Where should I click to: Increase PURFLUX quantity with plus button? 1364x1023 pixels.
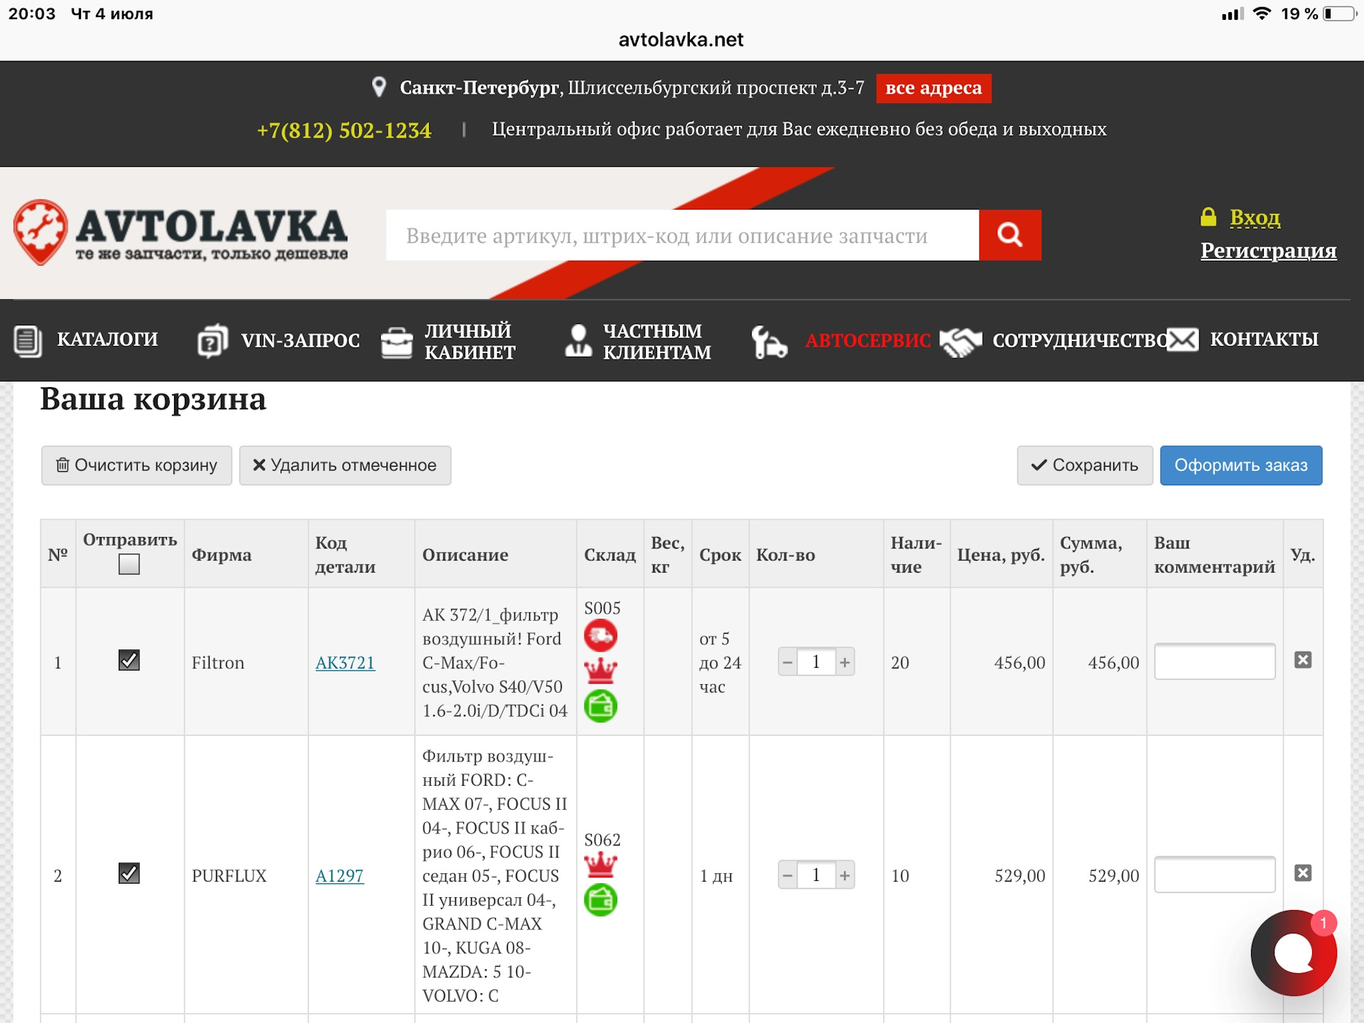(x=845, y=876)
